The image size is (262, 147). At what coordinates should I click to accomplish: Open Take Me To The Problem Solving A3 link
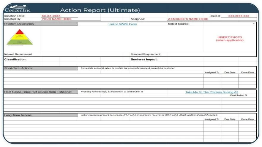coord(212,92)
